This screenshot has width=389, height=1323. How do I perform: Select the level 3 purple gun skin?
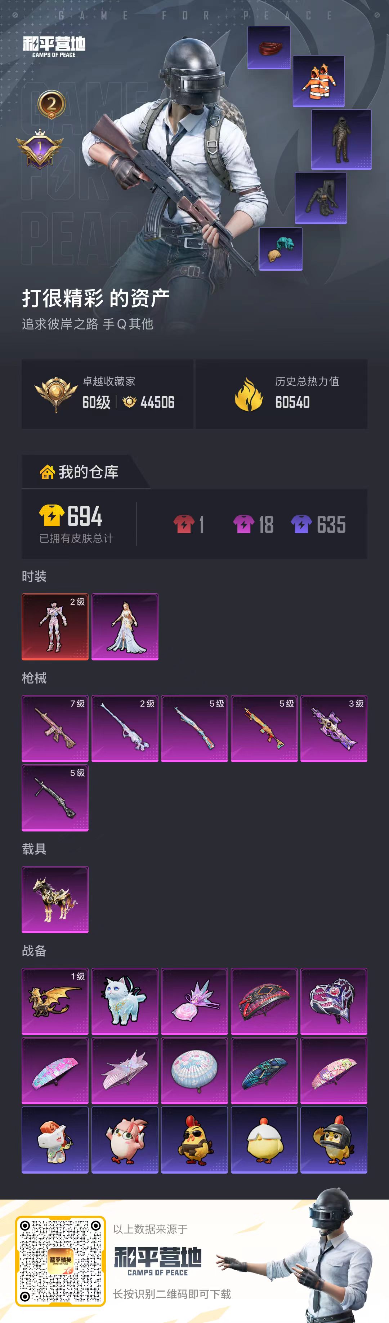click(x=334, y=728)
